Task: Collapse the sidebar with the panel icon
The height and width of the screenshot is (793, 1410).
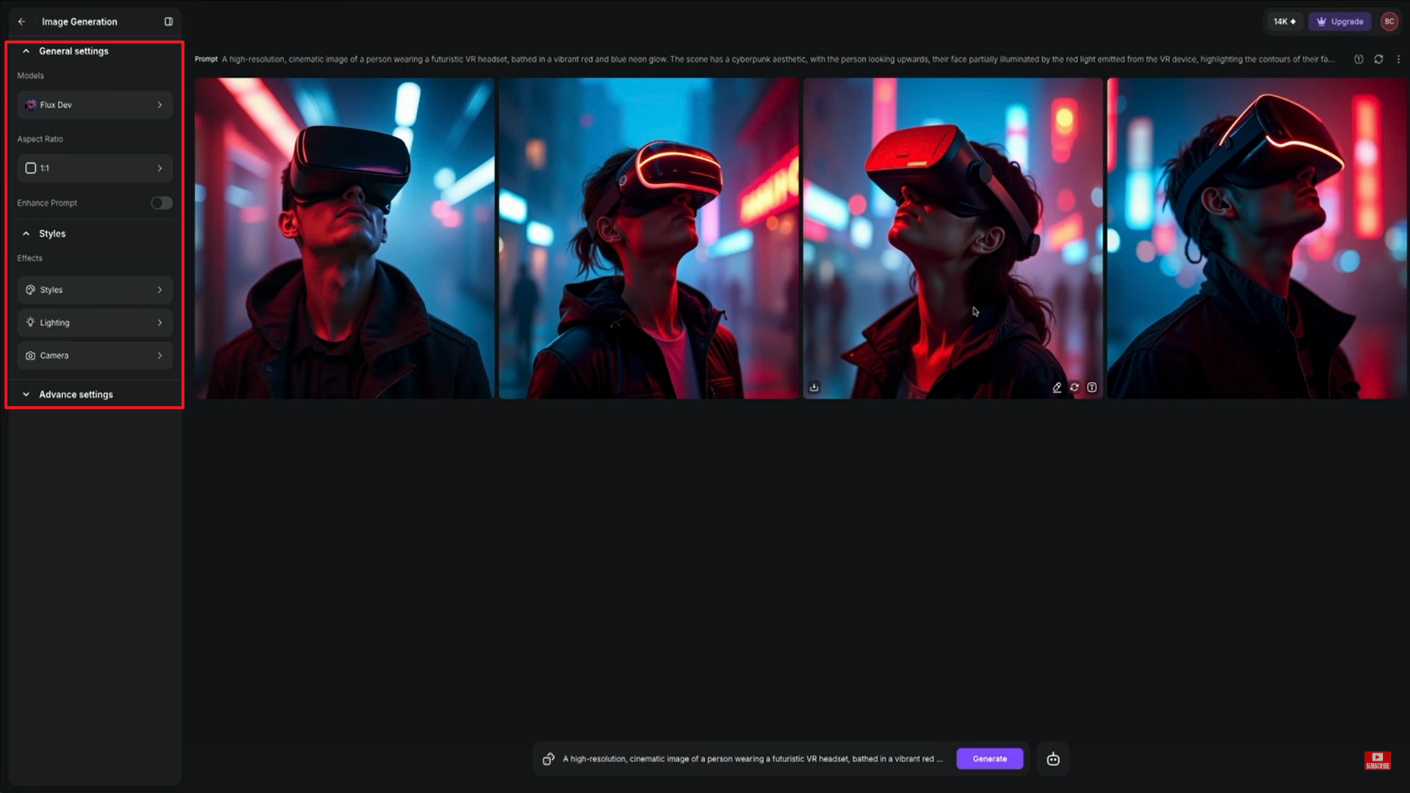Action: pyautogui.click(x=168, y=22)
